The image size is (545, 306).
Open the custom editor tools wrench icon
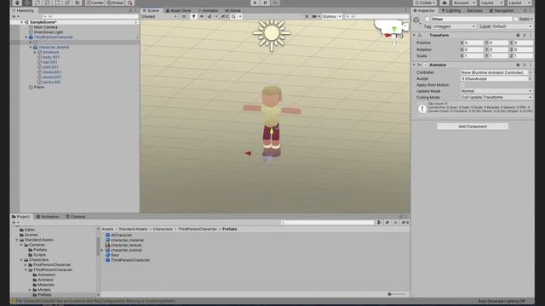pos(77,3)
